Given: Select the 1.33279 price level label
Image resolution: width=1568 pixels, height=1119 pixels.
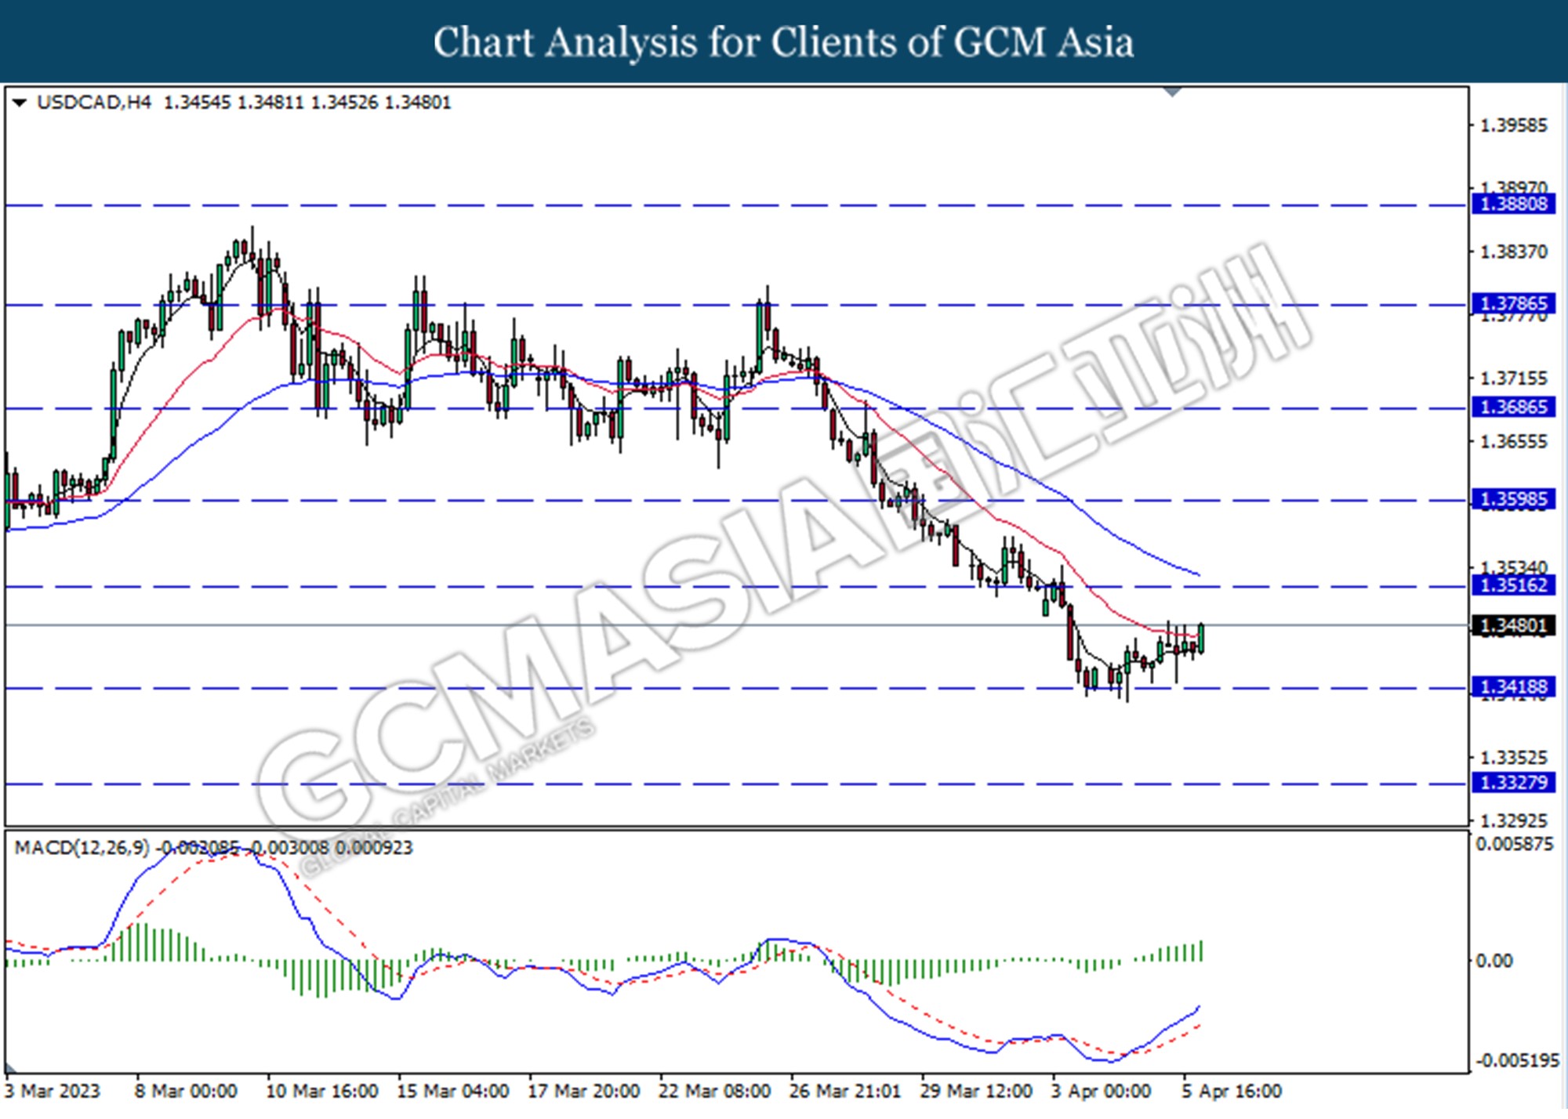Looking at the screenshot, I should pyautogui.click(x=1513, y=783).
